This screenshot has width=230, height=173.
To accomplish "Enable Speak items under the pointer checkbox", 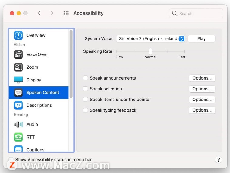I will pos(86,99).
